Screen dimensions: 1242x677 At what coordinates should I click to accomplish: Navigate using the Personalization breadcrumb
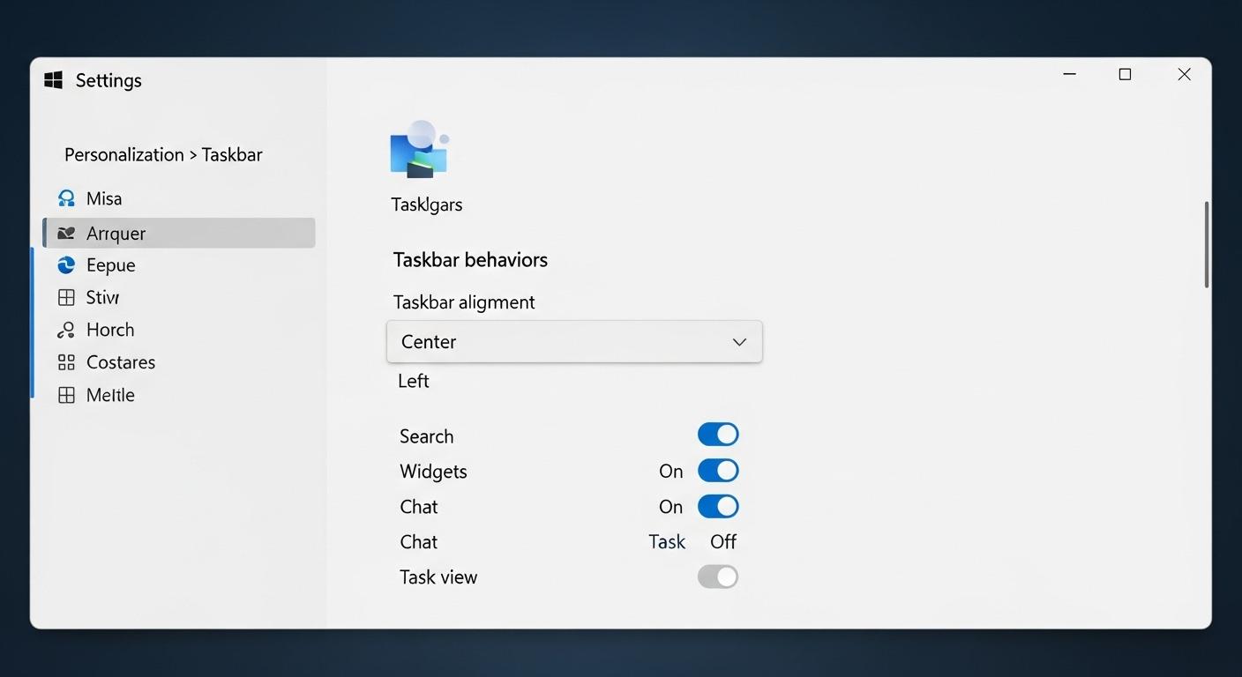(123, 154)
